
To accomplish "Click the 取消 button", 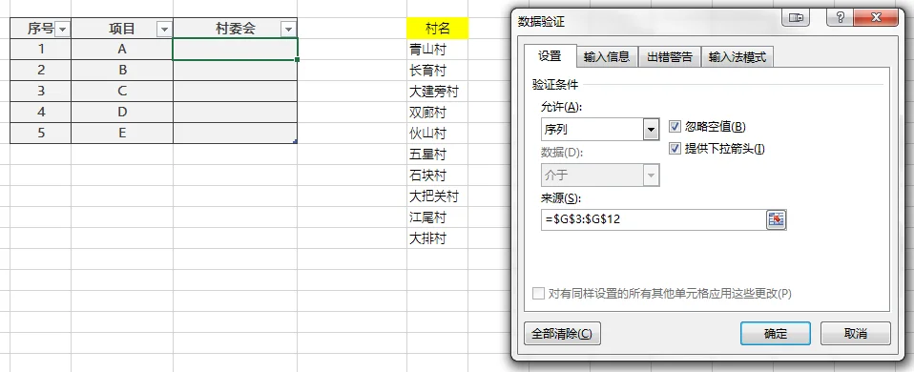I will [x=855, y=334].
